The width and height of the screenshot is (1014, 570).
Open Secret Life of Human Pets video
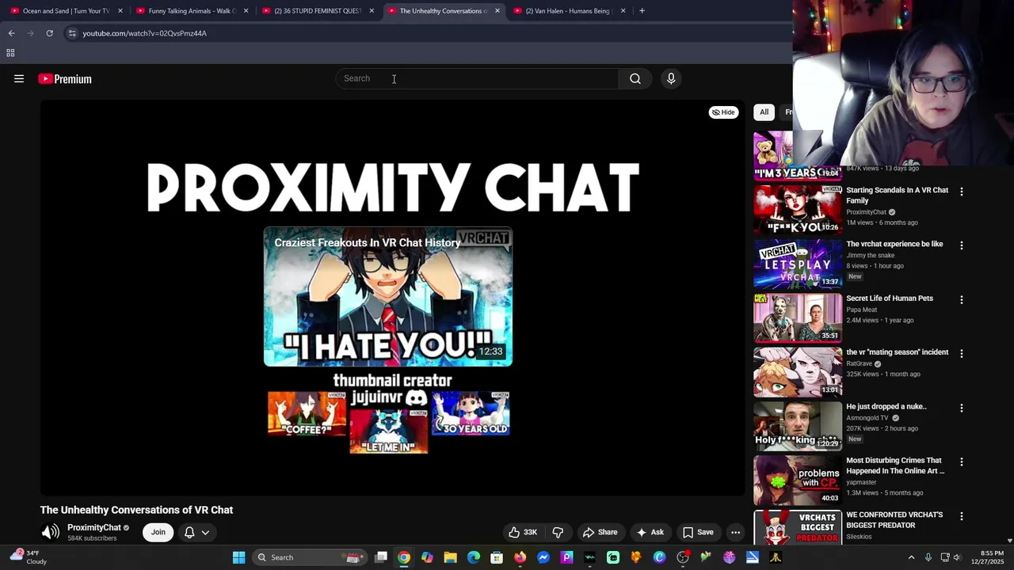point(890,298)
